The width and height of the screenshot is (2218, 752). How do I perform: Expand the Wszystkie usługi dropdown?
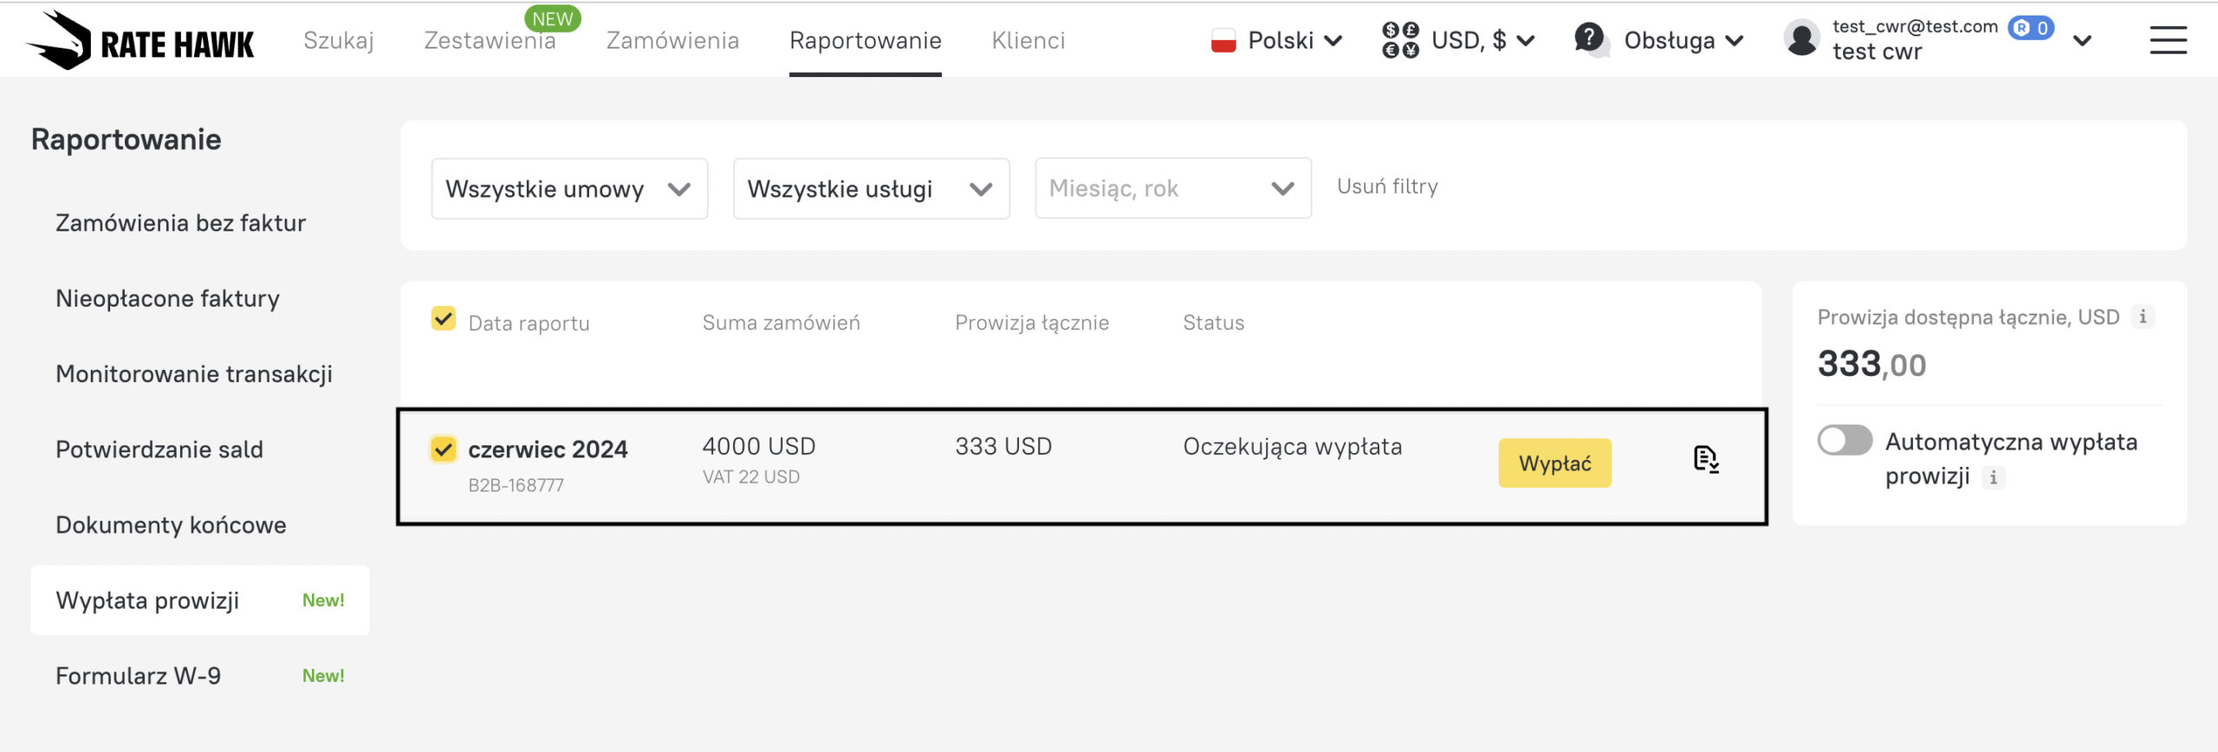click(x=871, y=189)
